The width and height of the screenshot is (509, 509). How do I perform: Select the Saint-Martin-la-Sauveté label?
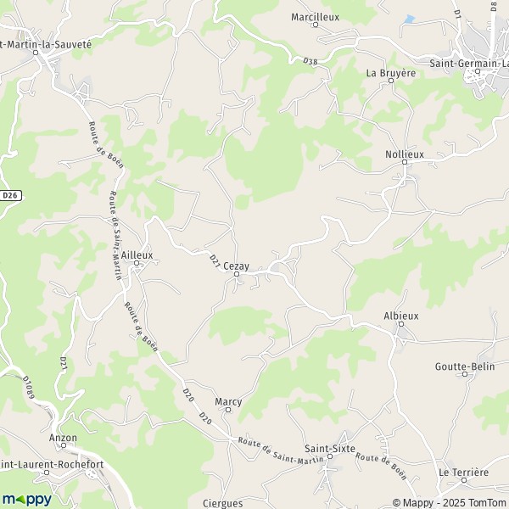click(x=46, y=44)
